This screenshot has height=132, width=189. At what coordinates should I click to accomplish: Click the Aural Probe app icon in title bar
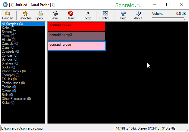click(x=5, y=5)
